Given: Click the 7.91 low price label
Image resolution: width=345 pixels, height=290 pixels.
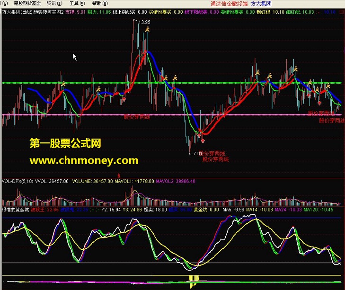Looking at the screenshot, I should coord(198,153).
